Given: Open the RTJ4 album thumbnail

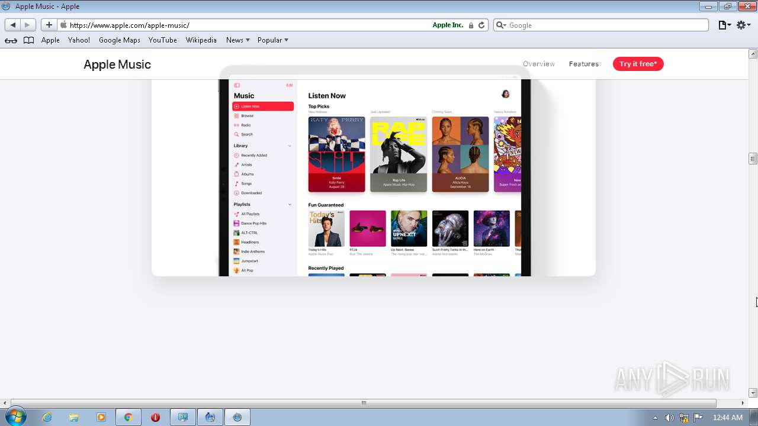Looking at the screenshot, I should (x=368, y=228).
